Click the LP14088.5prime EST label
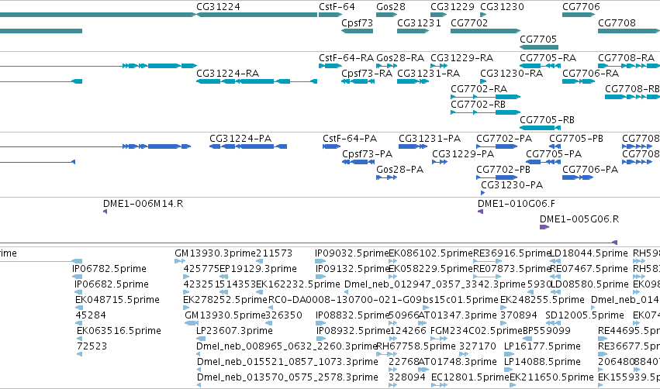Viewport: 660px width, 389px height. (542, 362)
